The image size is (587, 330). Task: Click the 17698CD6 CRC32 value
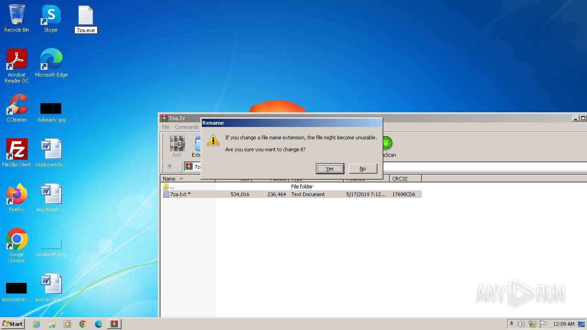(404, 194)
